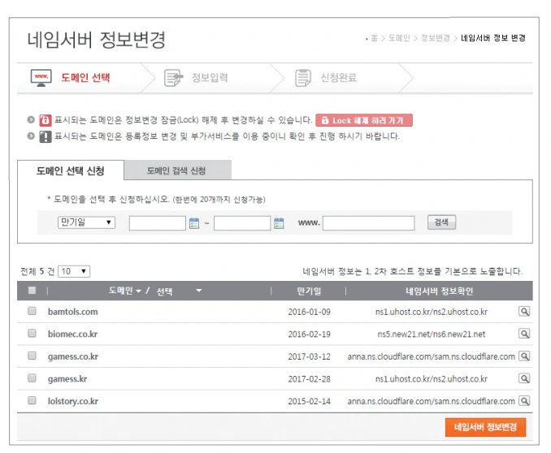Click the Lock 해제 하러 가기 button
The height and width of the screenshot is (453, 551).
click(364, 120)
